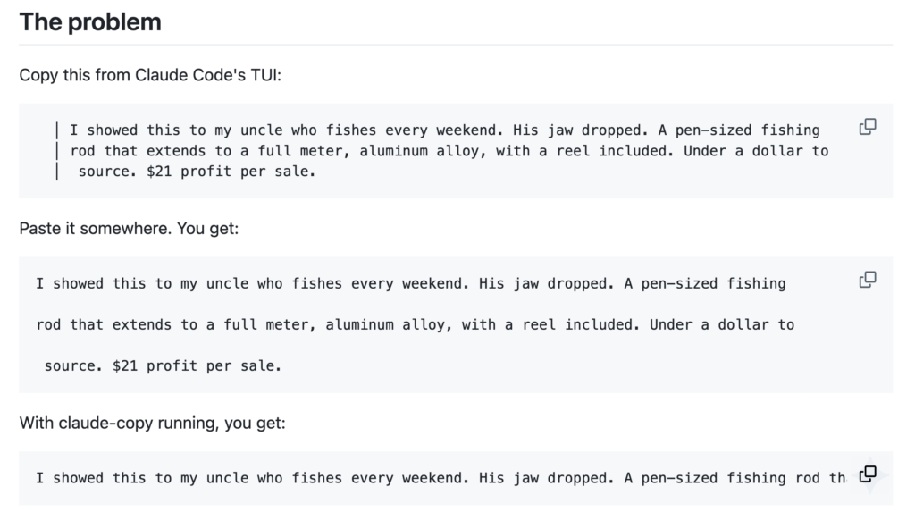Copy the TUI code block with pipe characters

pos(867,127)
